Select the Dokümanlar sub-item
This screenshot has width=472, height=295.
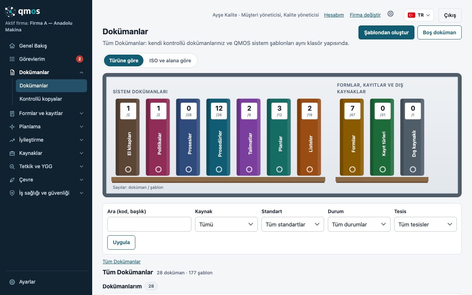tap(51, 86)
